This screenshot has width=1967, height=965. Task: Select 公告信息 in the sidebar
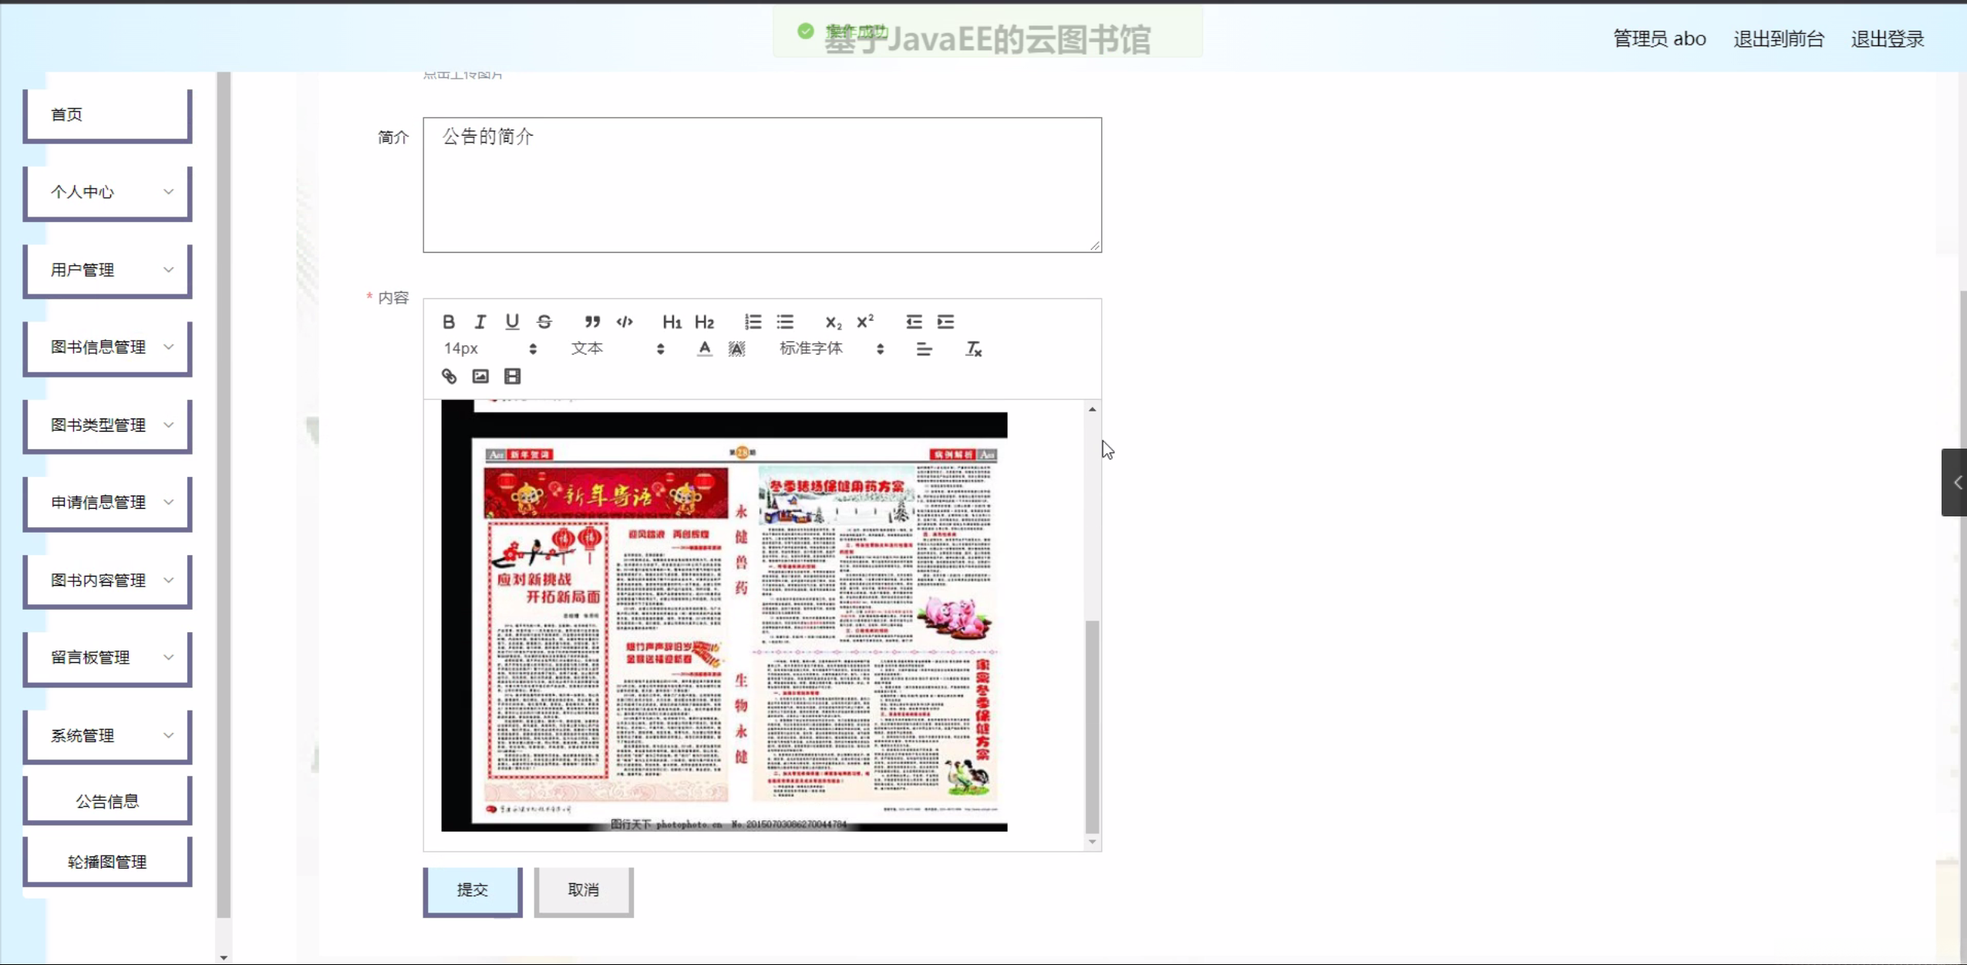coord(107,800)
